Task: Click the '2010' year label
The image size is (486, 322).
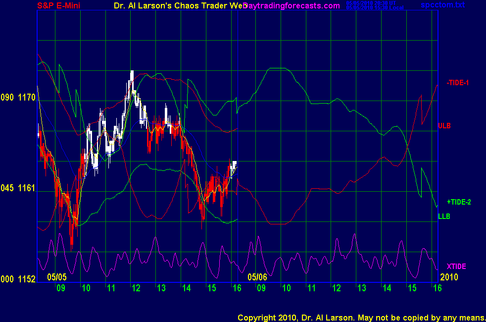Action: click(449, 277)
